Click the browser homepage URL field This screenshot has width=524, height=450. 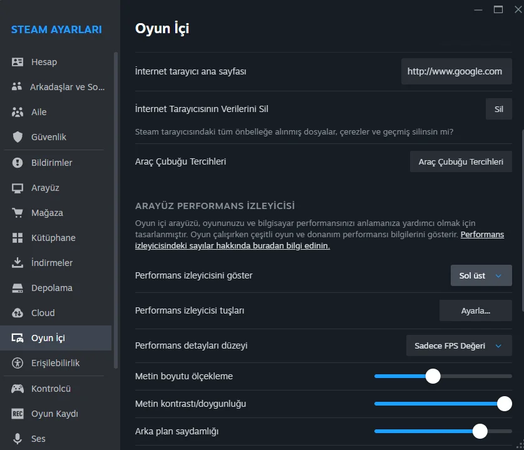click(456, 71)
